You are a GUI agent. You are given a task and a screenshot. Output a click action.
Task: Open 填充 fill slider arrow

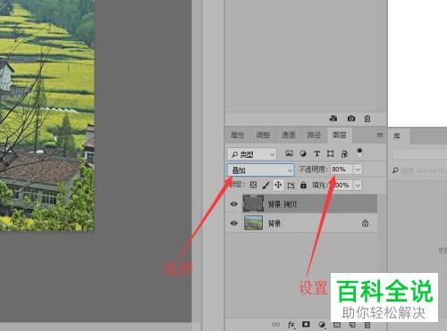tap(358, 186)
